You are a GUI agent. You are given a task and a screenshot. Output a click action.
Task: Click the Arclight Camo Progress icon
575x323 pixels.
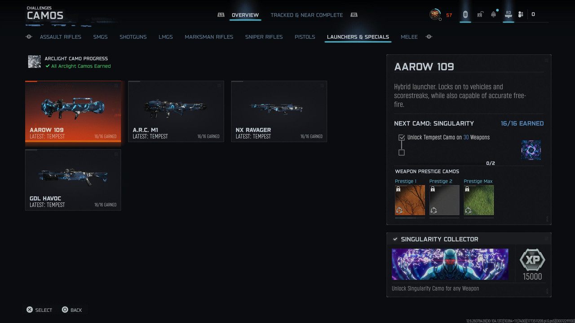coord(35,62)
